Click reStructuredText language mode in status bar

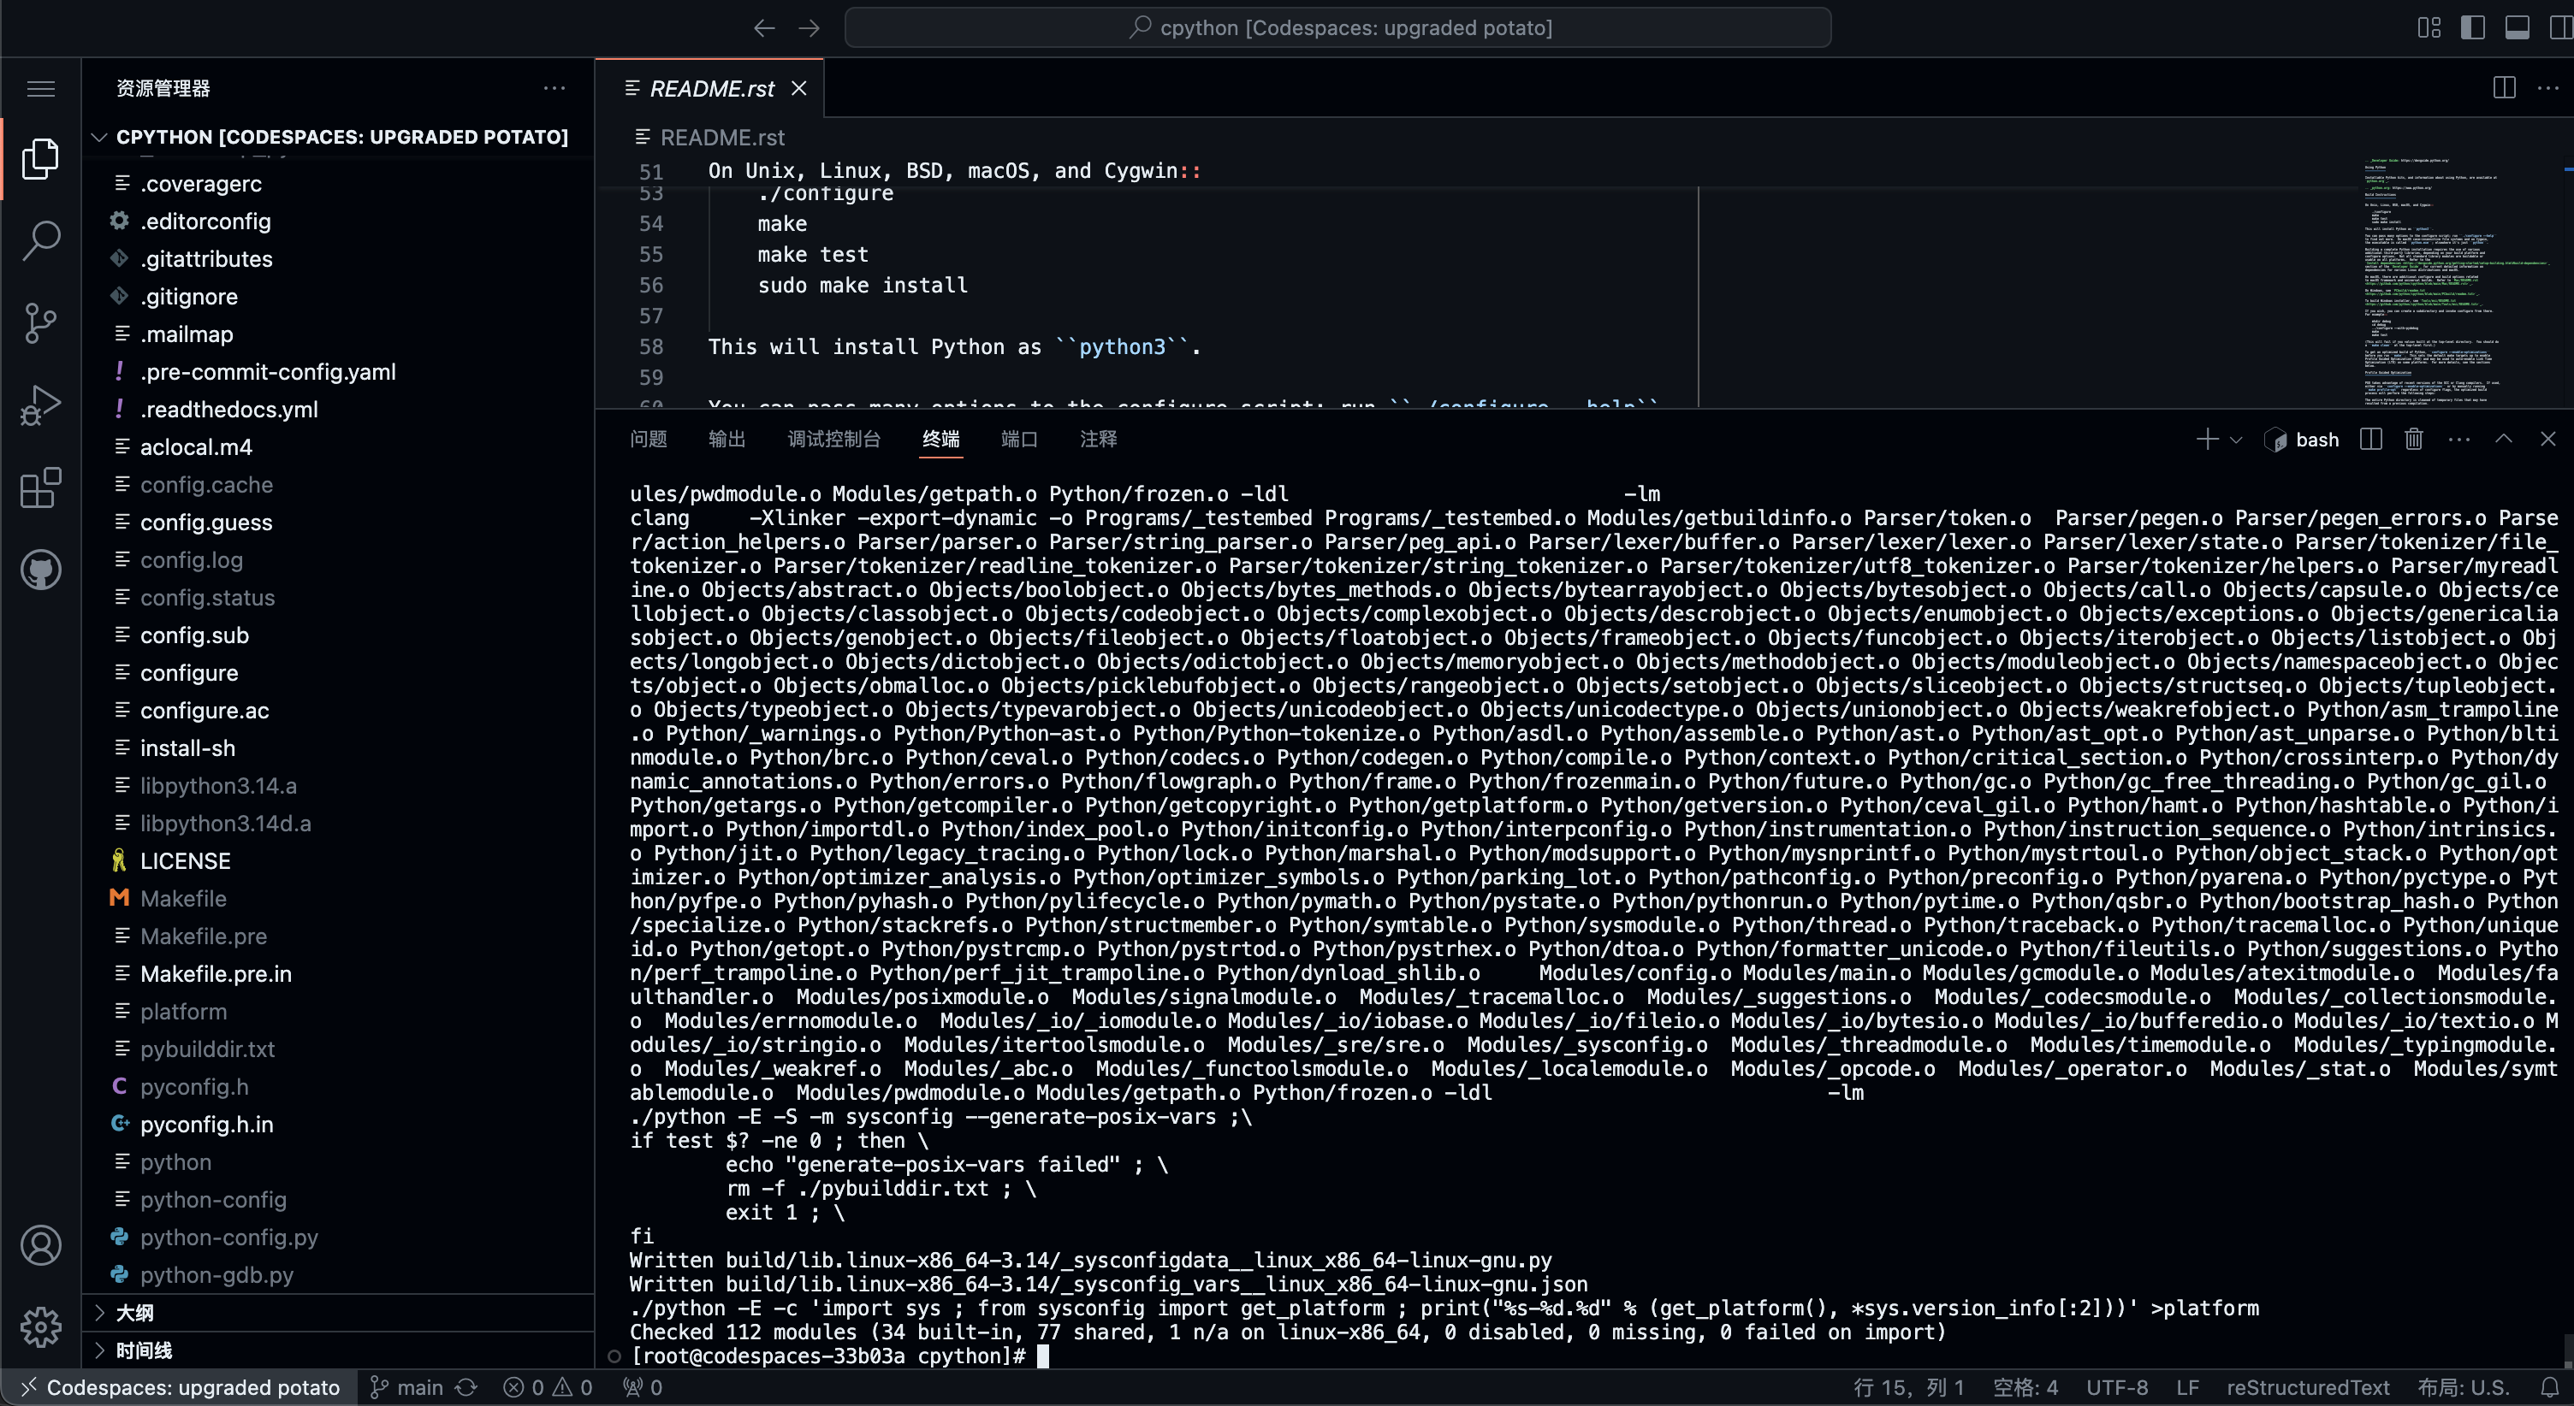coord(2307,1387)
